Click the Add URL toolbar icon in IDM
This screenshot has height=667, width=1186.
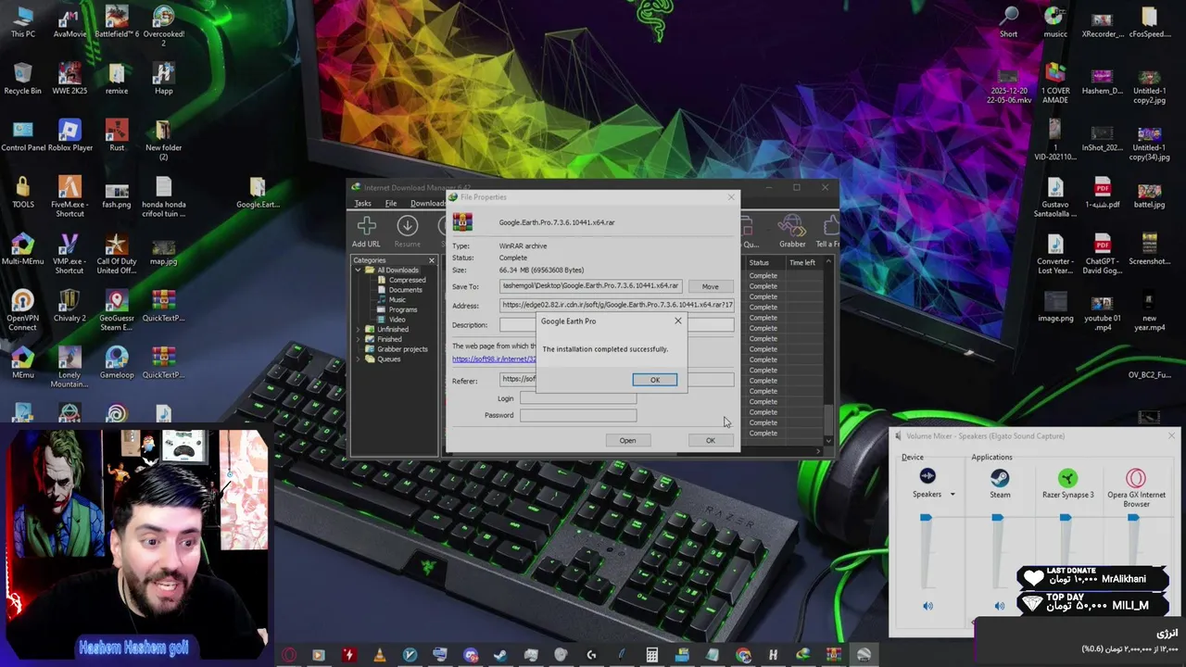click(366, 230)
